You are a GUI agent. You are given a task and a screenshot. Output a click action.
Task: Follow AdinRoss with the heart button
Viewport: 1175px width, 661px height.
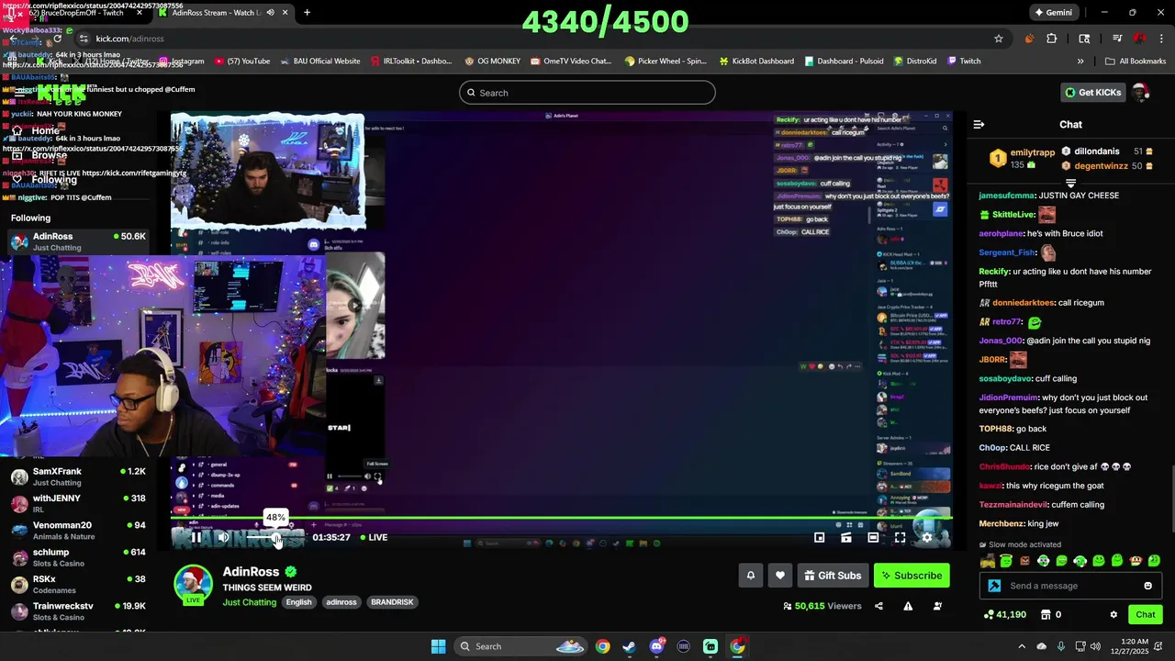[780, 576]
